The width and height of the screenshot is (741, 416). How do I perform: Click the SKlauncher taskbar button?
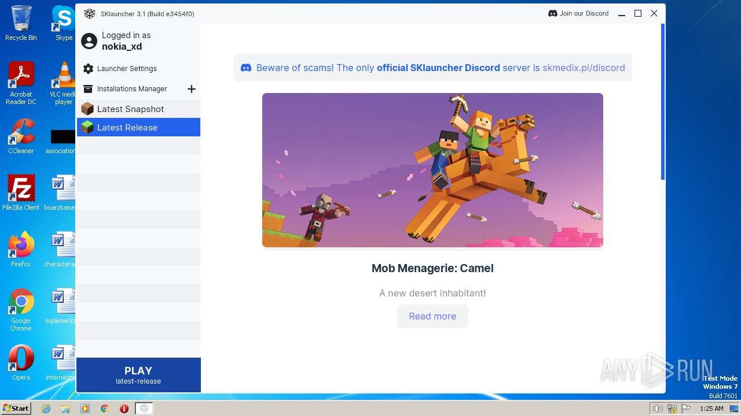(x=144, y=408)
